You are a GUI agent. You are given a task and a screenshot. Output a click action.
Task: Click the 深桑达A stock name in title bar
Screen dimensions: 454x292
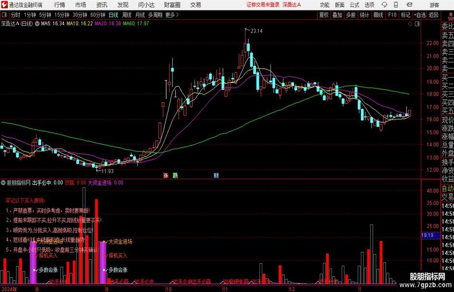click(292, 5)
